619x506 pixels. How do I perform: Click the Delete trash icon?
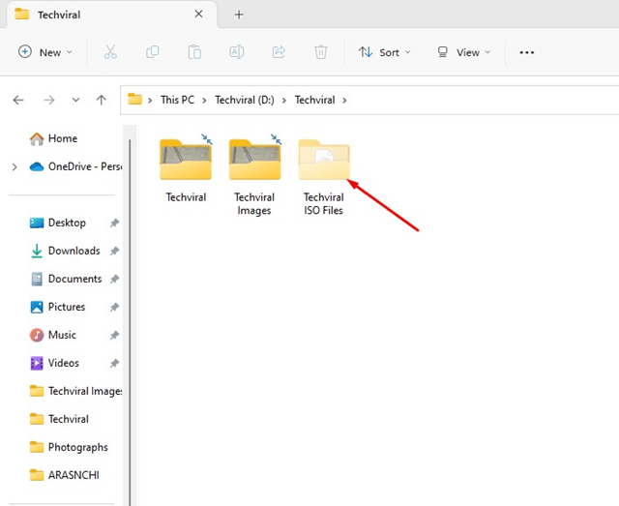321,52
